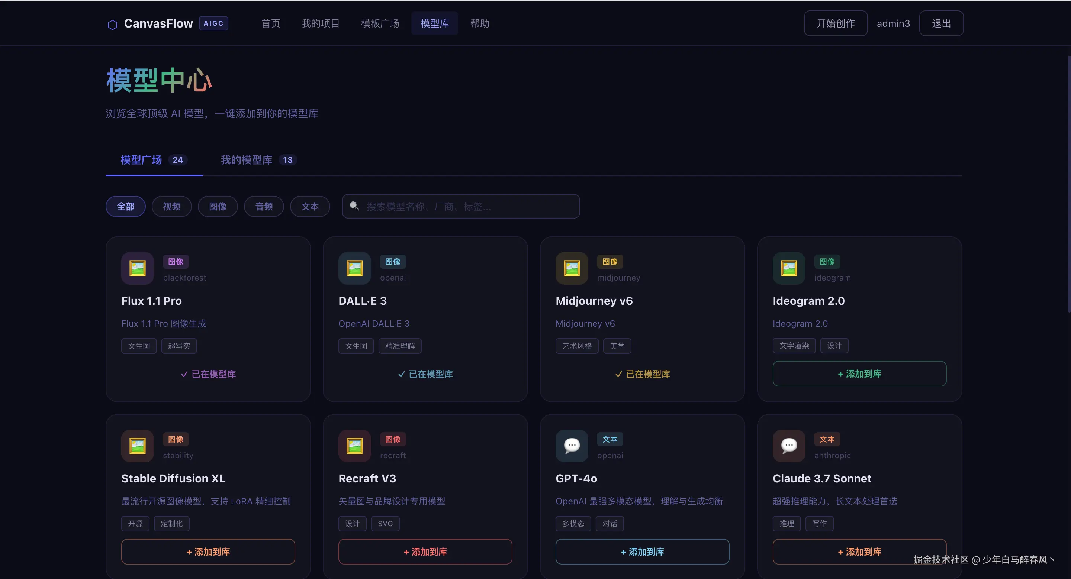Switch to the 模型广场 tab
The height and width of the screenshot is (579, 1071).
(154, 160)
